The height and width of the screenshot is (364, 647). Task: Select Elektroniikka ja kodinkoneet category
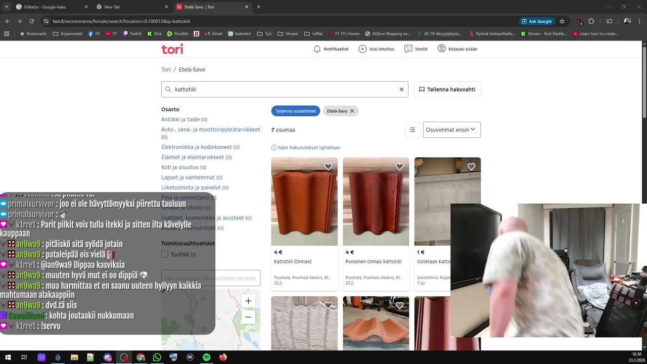pyautogui.click(x=197, y=147)
